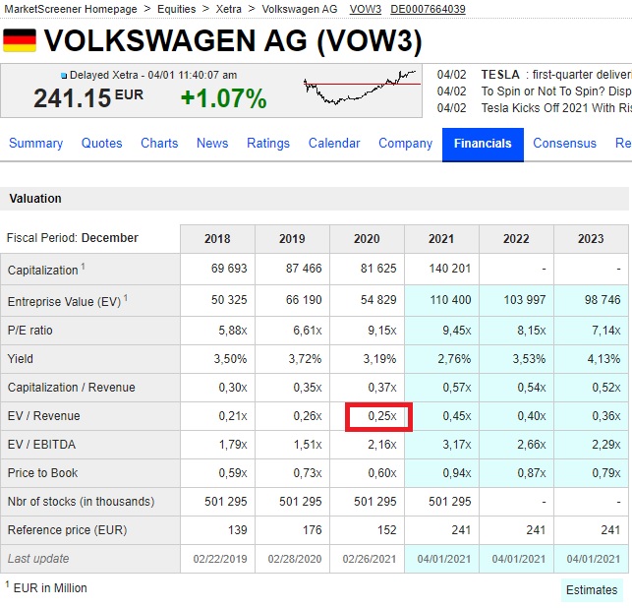The height and width of the screenshot is (608, 632).
Task: Switch to the Company tab
Action: tap(405, 144)
